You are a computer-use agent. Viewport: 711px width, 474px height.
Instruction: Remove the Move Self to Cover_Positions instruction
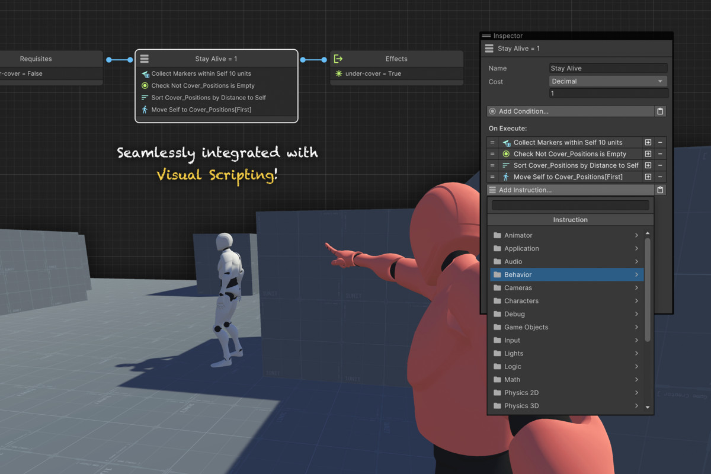click(x=660, y=177)
